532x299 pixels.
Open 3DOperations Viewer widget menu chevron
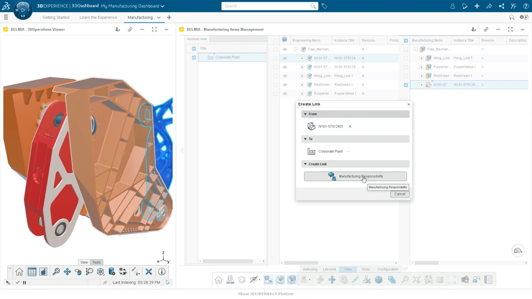(167, 29)
